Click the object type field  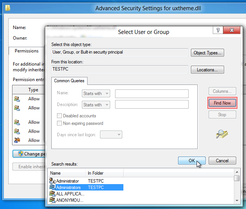point(120,52)
